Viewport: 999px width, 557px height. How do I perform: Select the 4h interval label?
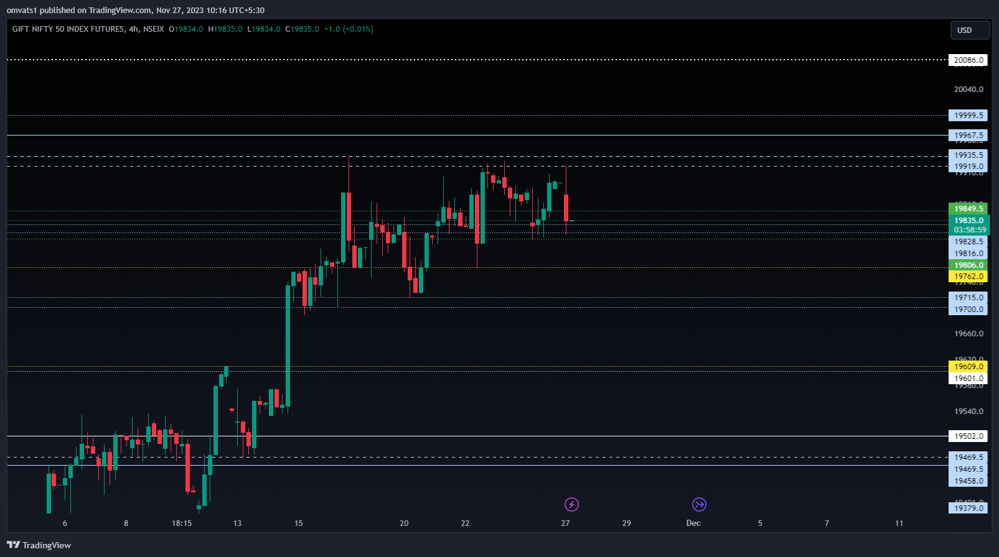click(134, 29)
